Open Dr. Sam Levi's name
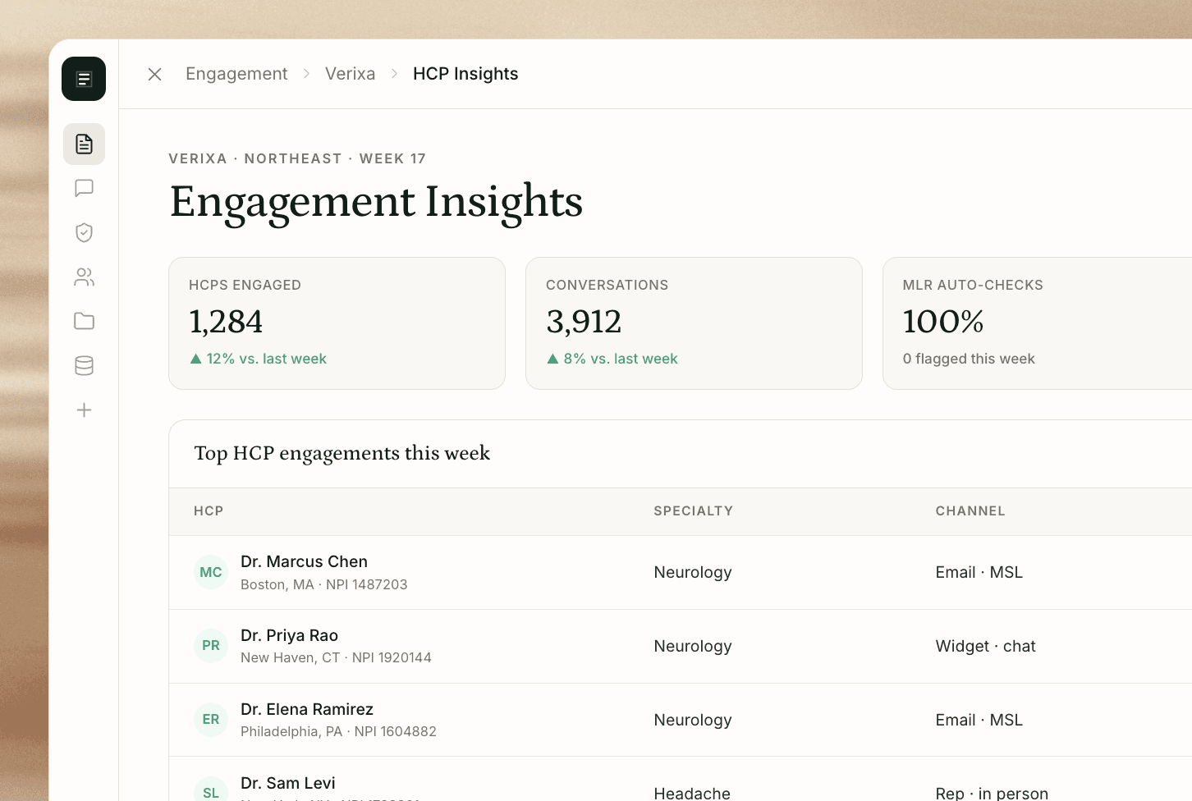1192x801 pixels. tap(288, 783)
